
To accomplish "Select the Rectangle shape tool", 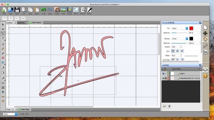I will 3,62.
